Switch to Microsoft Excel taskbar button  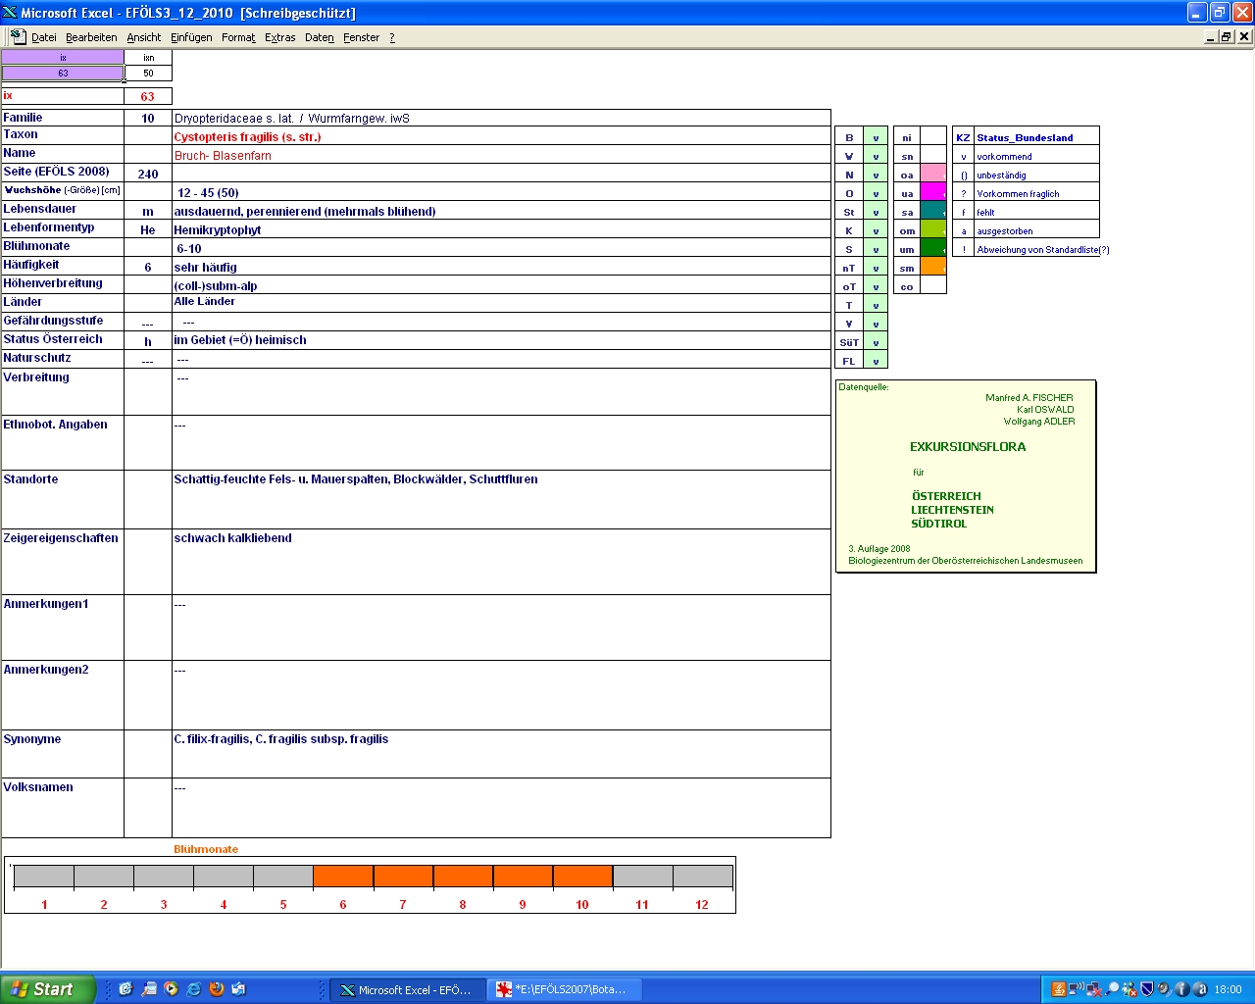pos(406,989)
